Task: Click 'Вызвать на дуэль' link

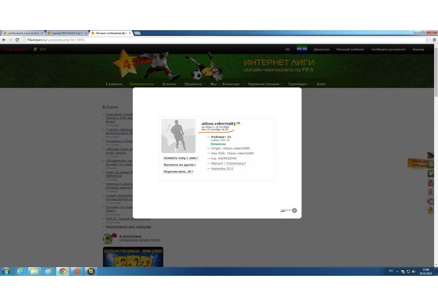Action: (x=179, y=165)
